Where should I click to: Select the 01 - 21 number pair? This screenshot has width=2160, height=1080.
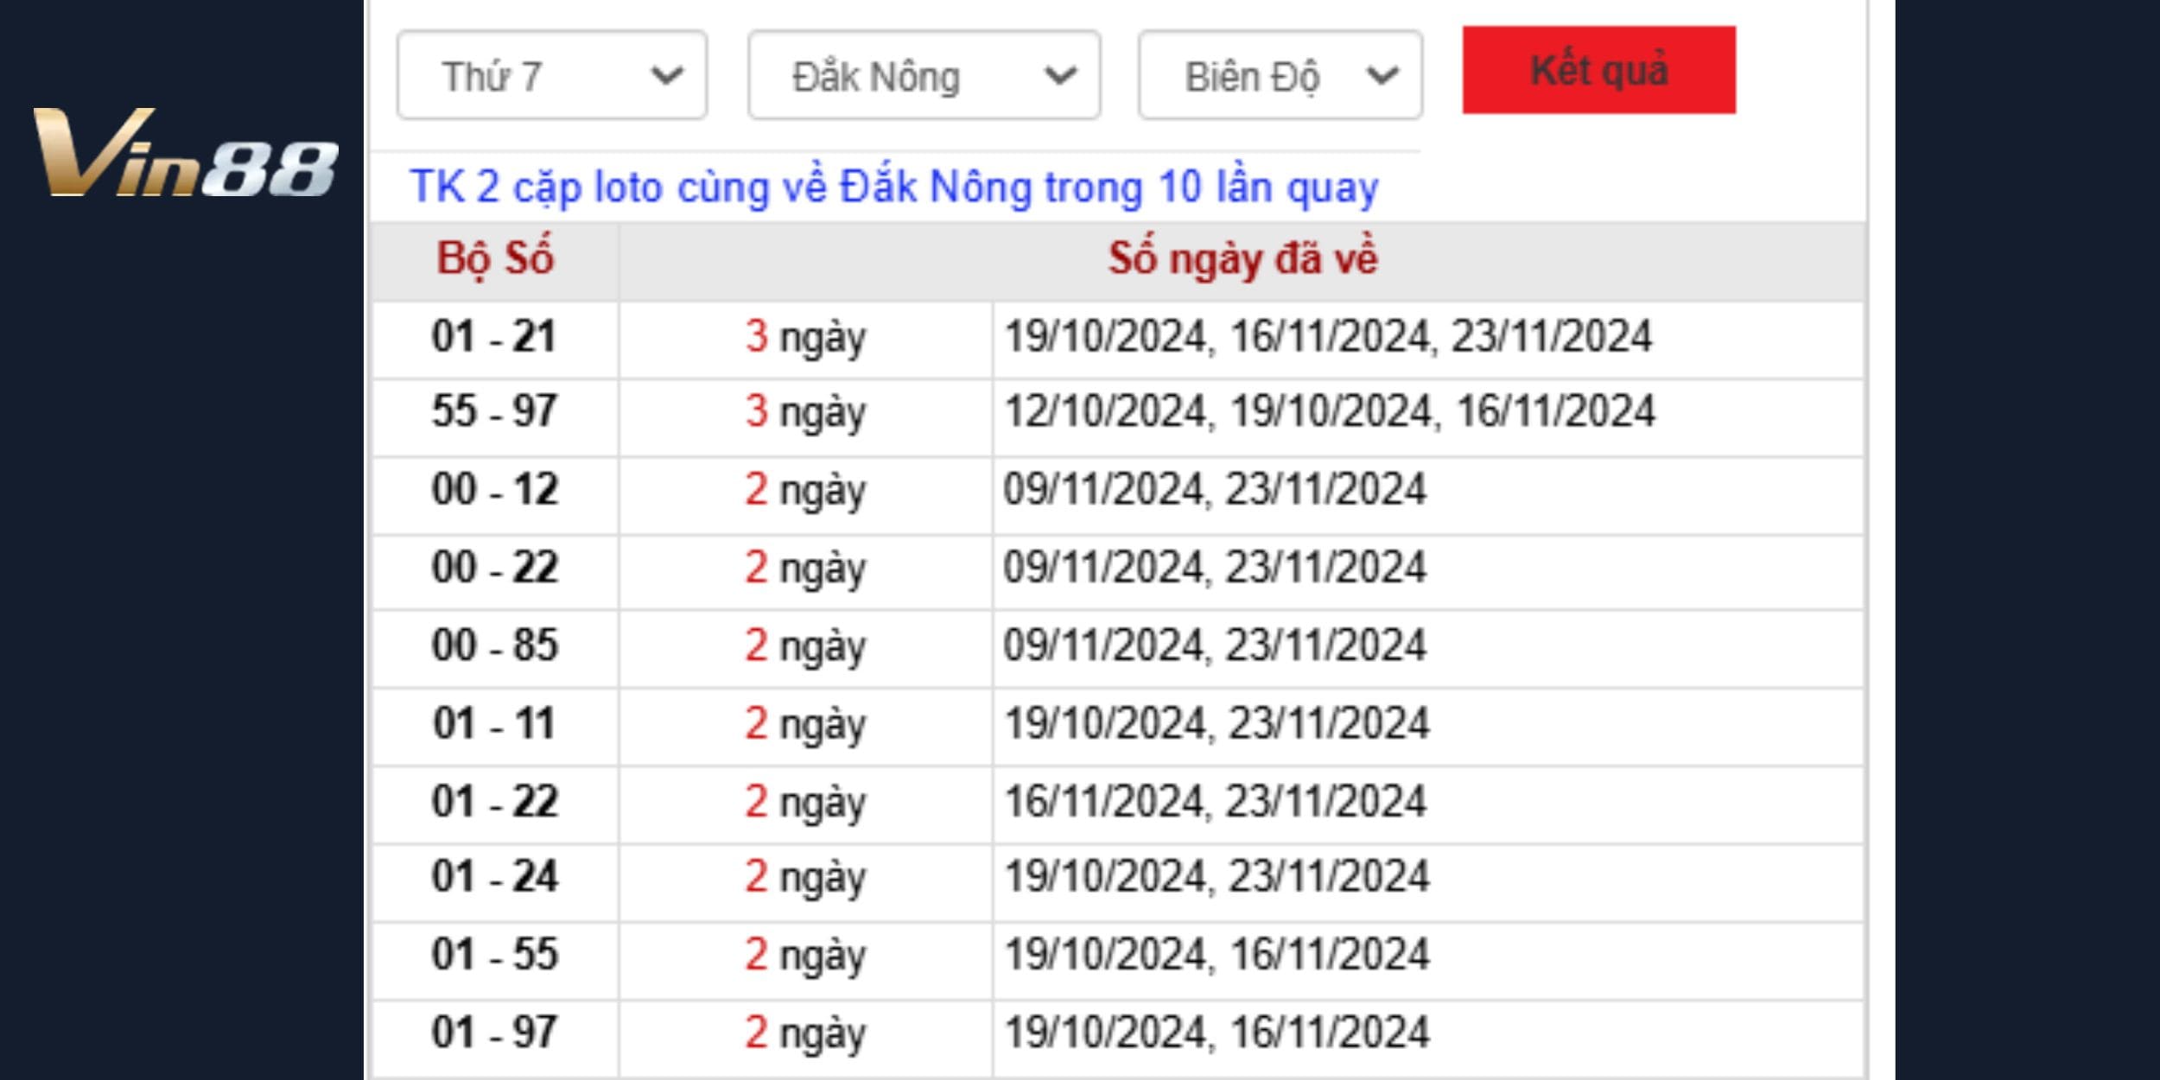pos(494,336)
